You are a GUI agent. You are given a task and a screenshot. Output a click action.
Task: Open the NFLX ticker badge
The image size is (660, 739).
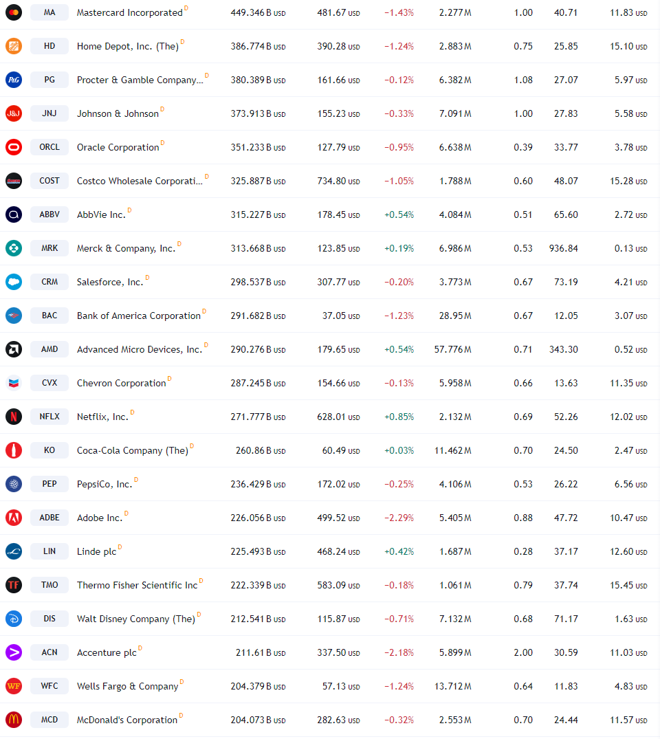49,417
